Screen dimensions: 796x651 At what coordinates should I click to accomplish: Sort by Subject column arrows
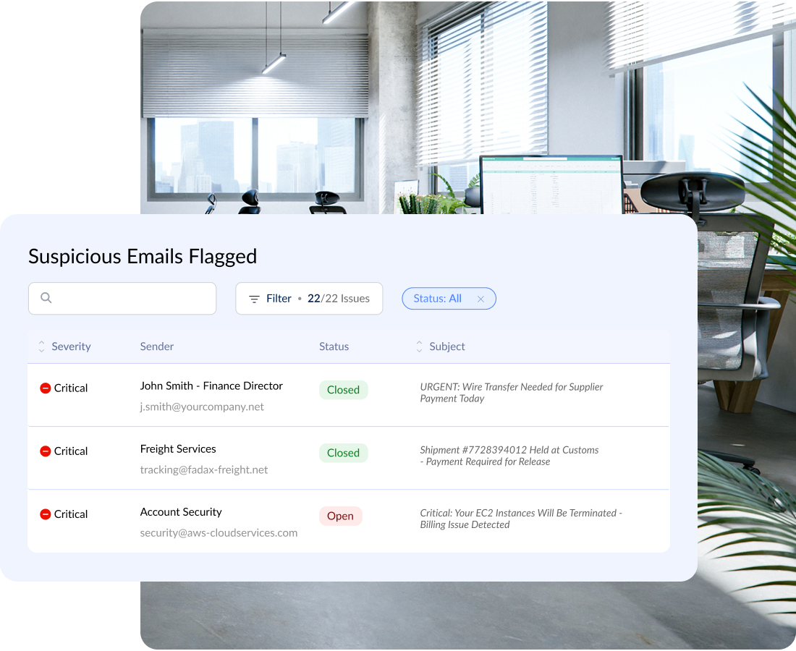(x=419, y=346)
